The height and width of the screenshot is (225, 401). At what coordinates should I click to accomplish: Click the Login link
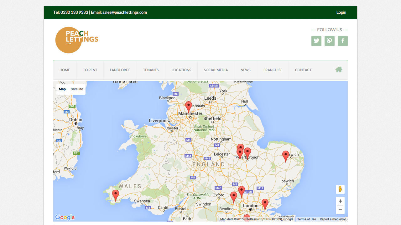341,12
